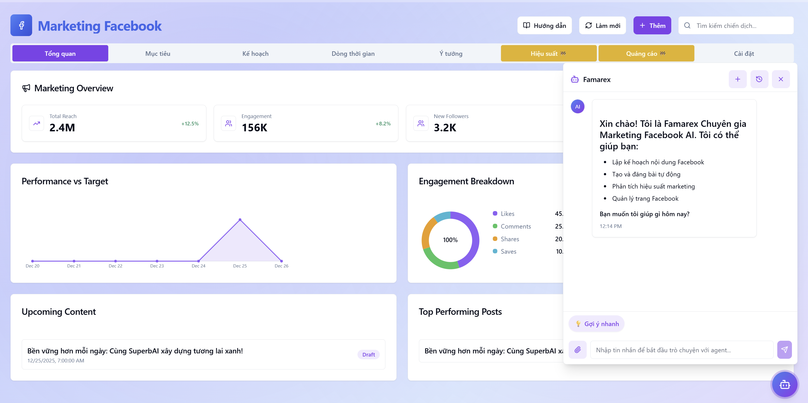Switch to the Ý tưởng tab
Image resolution: width=808 pixels, height=403 pixels.
pyautogui.click(x=451, y=53)
